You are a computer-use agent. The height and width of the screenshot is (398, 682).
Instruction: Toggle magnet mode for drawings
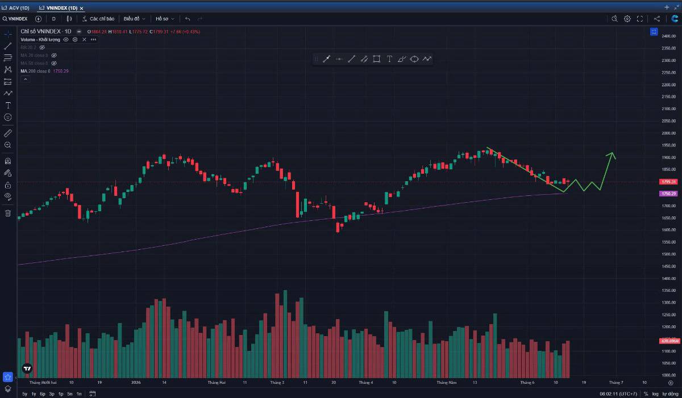(8, 161)
